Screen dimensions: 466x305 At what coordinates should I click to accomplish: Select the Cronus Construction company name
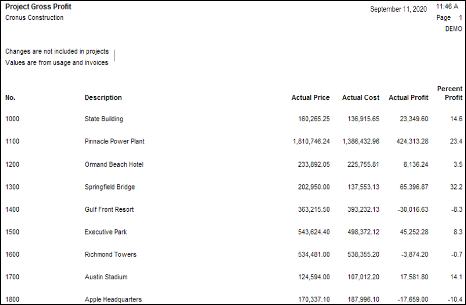pyautogui.click(x=34, y=18)
